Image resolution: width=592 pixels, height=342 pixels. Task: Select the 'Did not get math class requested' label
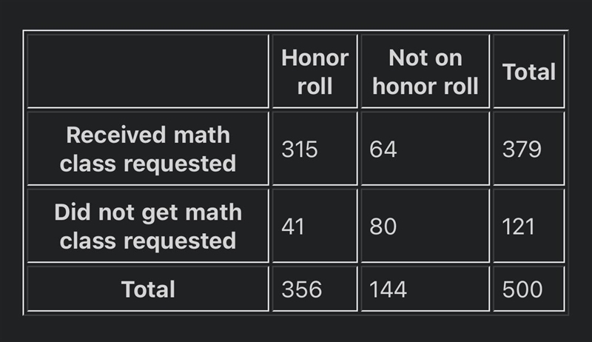[148, 226]
